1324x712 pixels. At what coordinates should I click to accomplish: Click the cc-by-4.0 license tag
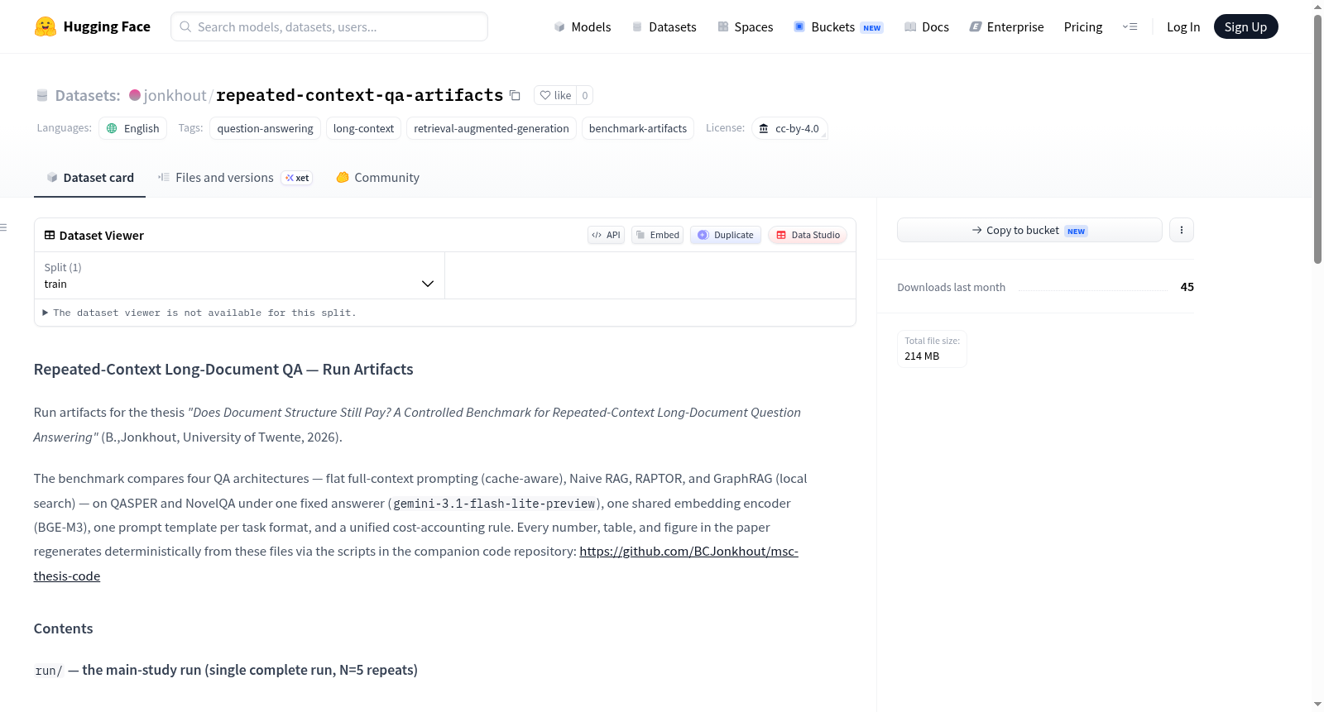pos(789,128)
